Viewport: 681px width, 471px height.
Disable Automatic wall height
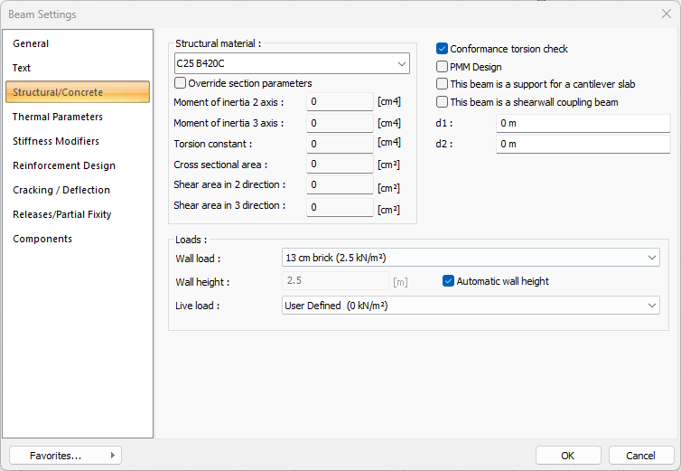click(x=449, y=281)
